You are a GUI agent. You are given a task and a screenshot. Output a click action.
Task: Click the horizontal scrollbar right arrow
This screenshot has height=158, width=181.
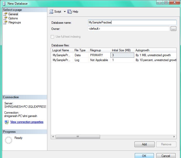174,137
